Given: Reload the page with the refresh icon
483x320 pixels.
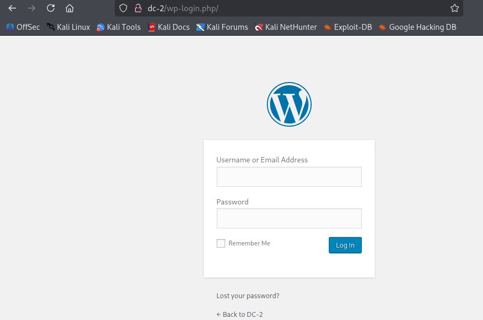Looking at the screenshot, I should click(51, 9).
